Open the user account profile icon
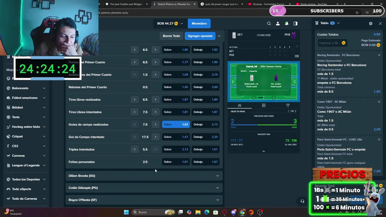386x217 pixels. click(x=278, y=24)
